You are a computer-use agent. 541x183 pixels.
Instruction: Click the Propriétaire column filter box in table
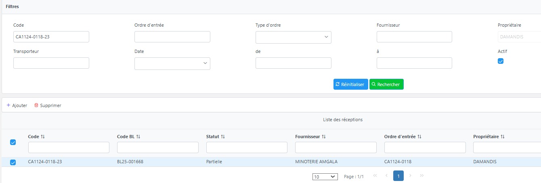[507, 147]
